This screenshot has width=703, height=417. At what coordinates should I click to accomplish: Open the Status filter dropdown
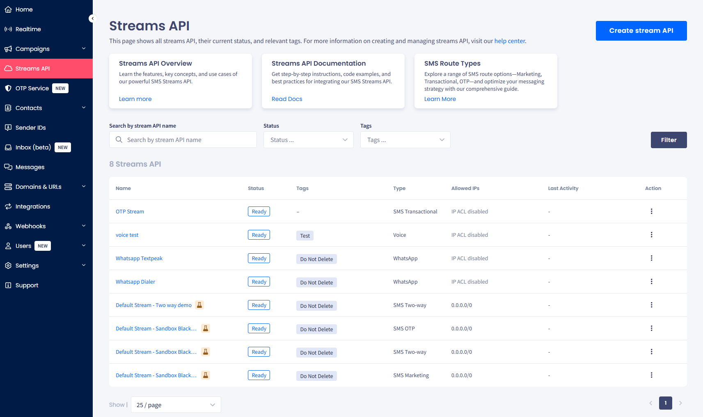click(x=309, y=140)
